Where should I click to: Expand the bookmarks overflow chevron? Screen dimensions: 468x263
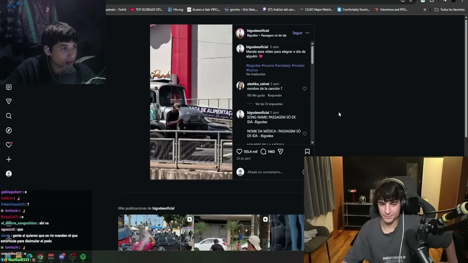424,9
